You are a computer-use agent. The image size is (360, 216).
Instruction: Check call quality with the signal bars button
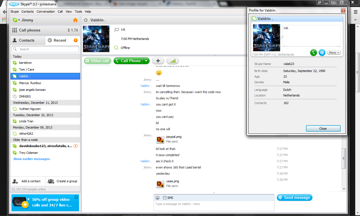click(x=173, y=61)
